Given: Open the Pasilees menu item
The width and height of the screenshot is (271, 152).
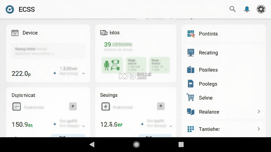Looking at the screenshot, I should 223,70.
